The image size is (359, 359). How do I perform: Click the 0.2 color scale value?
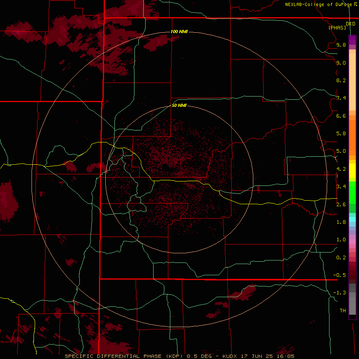tap(341, 258)
